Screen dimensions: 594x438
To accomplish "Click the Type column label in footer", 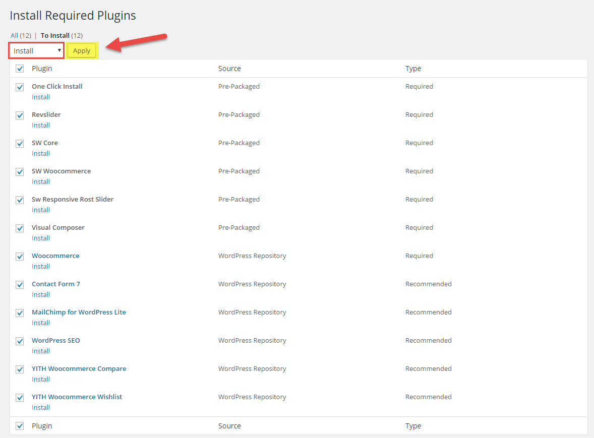I will (413, 426).
